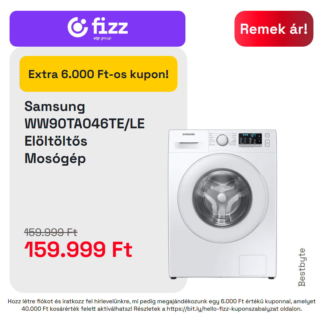Click the detergent drawer on the machine

click(x=188, y=144)
